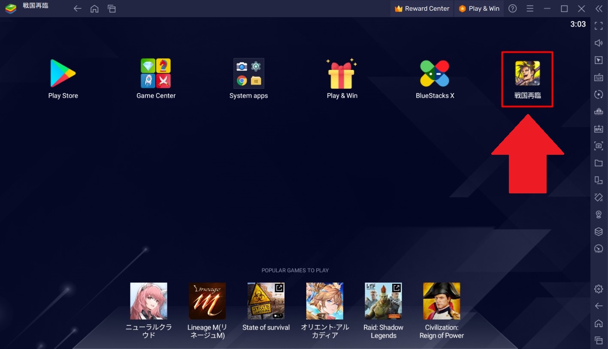
Task: Open the System apps folder
Action: [249, 73]
